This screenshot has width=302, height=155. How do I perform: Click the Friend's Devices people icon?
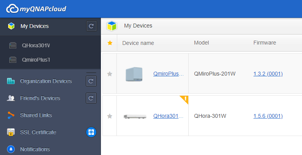(11, 98)
